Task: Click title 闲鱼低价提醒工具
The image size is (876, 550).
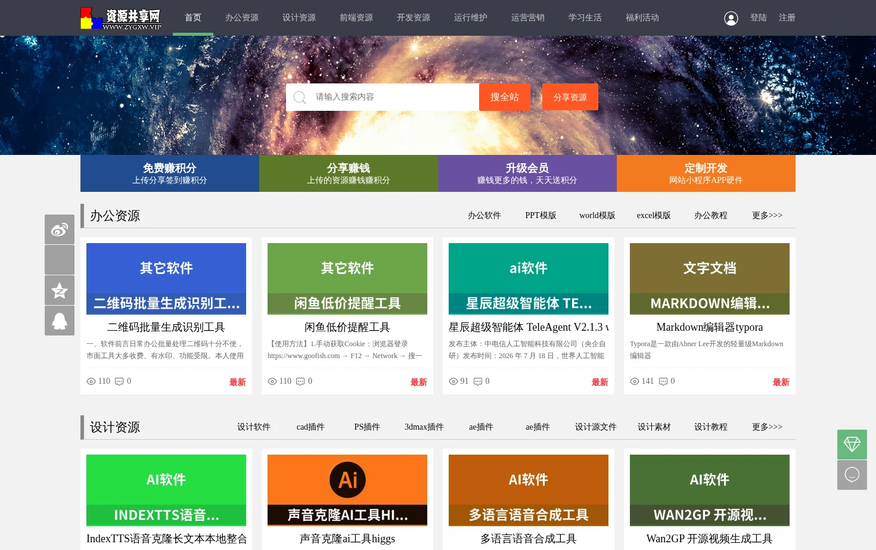Action: click(347, 327)
